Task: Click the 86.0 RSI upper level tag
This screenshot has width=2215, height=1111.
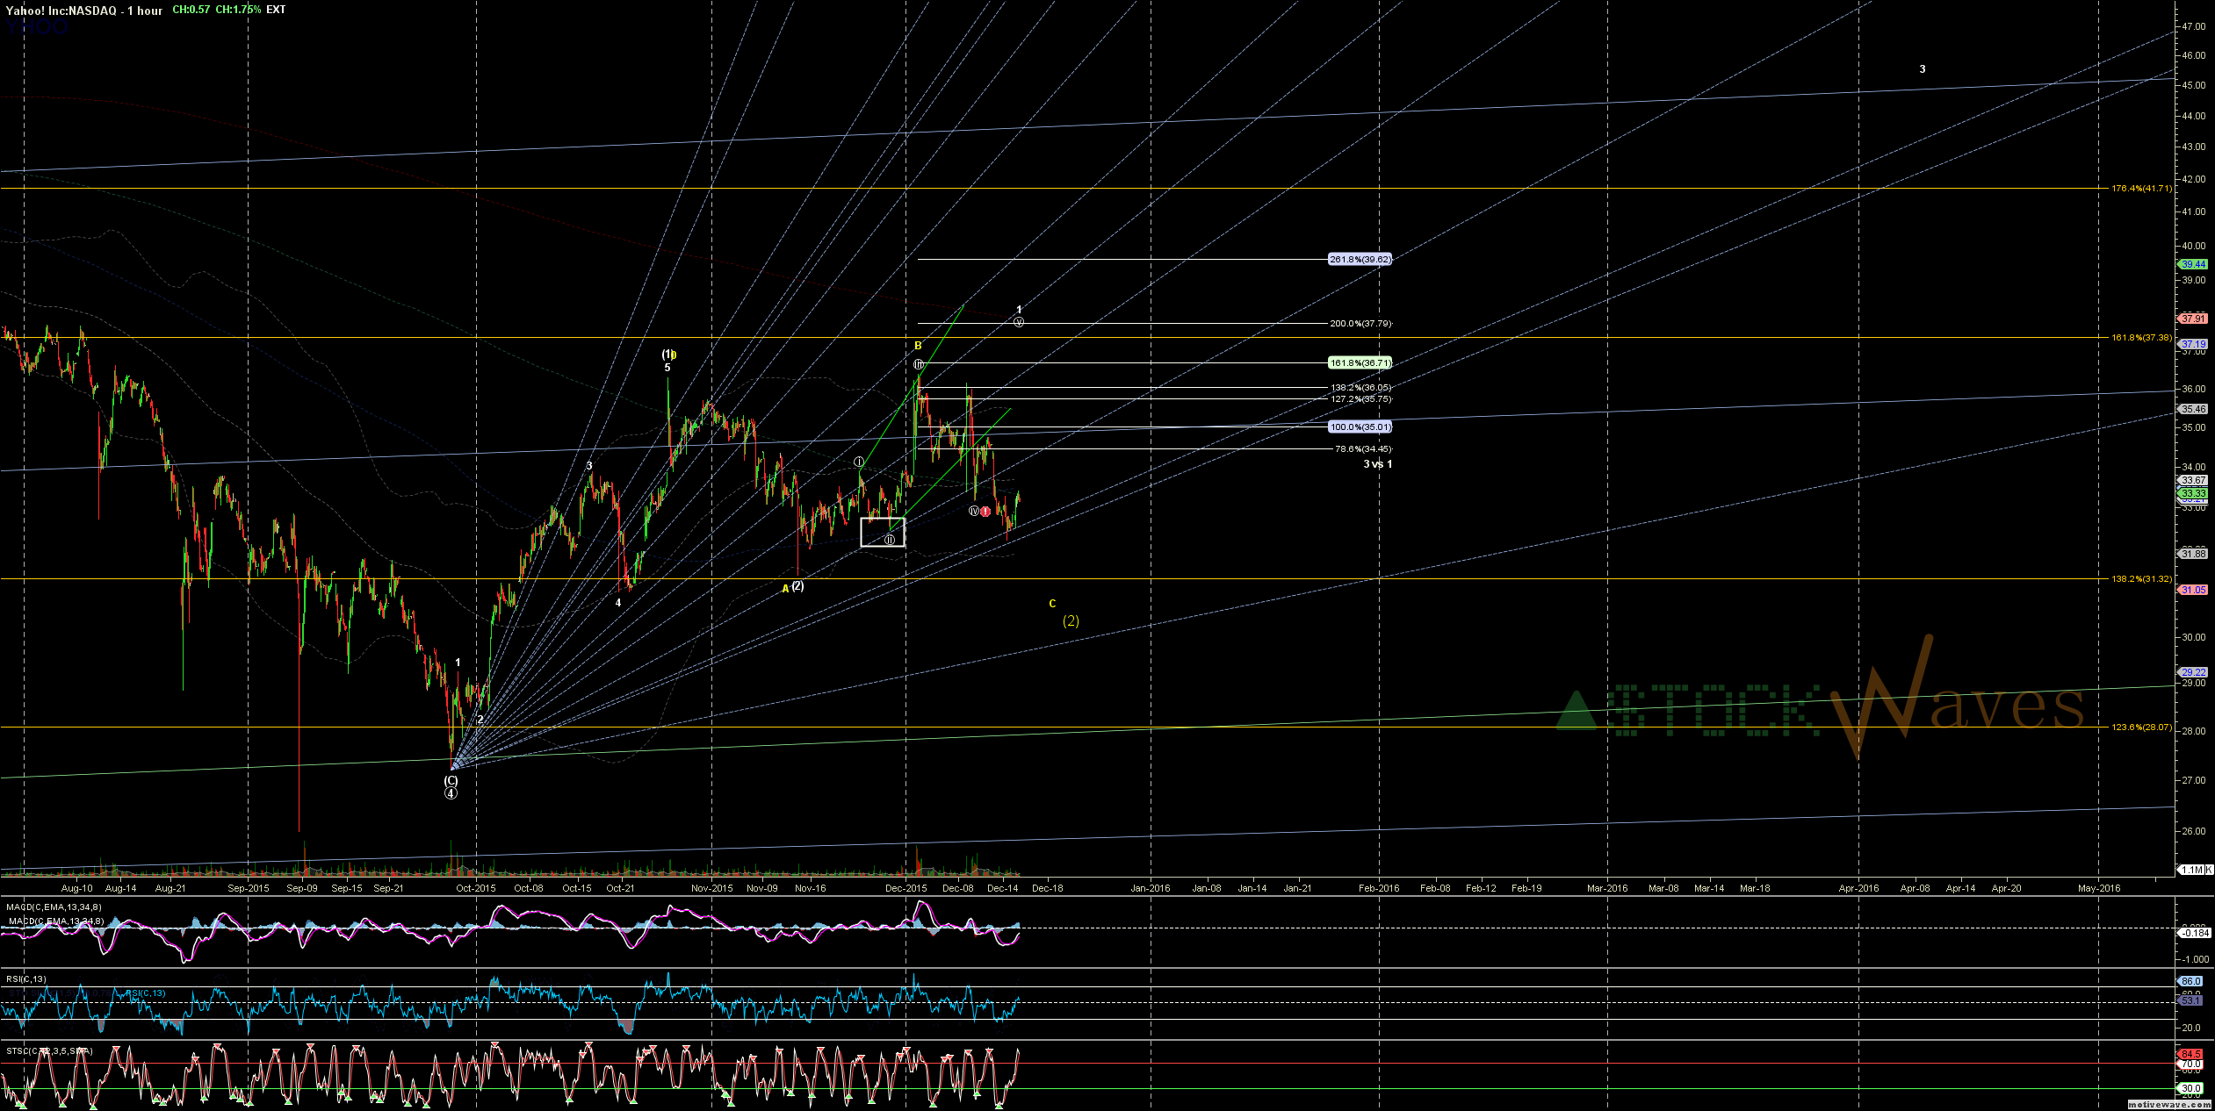Action: tap(2192, 982)
